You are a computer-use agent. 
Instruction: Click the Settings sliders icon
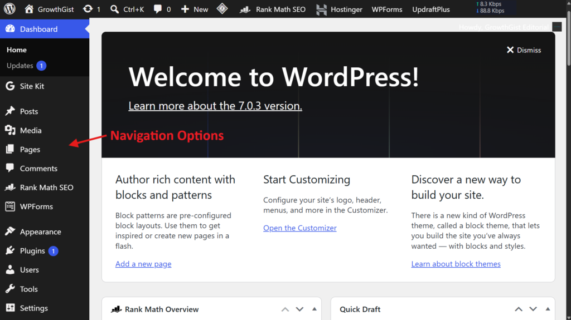(10, 308)
